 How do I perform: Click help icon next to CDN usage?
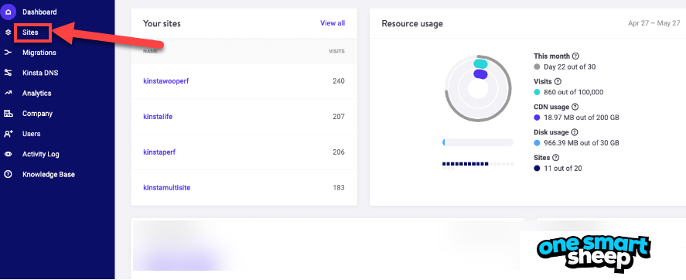(x=575, y=107)
